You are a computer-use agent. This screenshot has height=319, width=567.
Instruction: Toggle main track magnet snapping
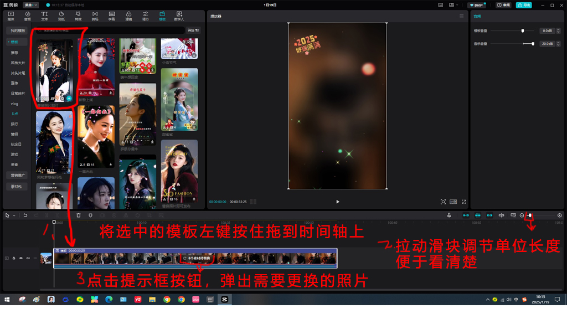[x=466, y=215]
